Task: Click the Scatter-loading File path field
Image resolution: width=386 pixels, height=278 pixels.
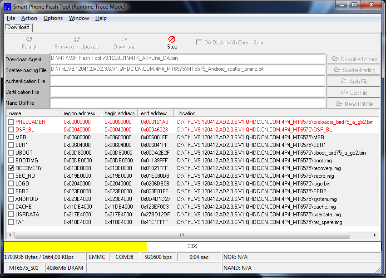Action: click(x=188, y=70)
